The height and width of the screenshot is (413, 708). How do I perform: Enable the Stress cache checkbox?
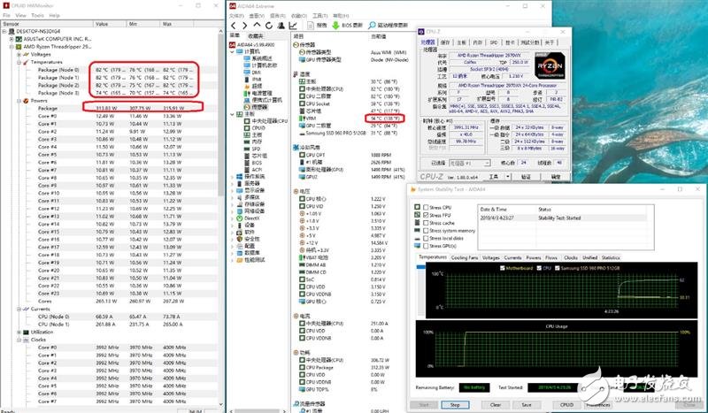pos(426,223)
